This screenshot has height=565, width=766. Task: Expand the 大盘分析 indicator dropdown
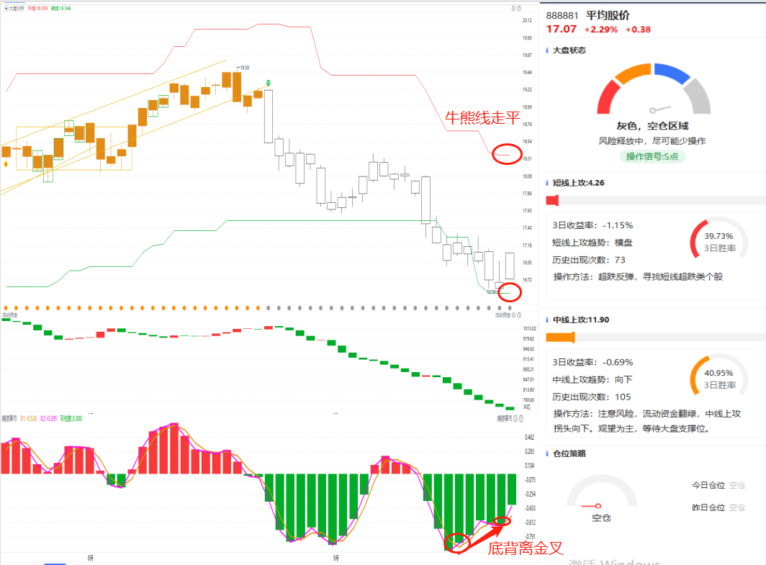(6, 9)
